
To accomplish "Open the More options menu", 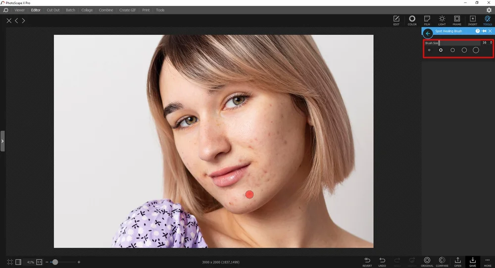I will point(488,262).
